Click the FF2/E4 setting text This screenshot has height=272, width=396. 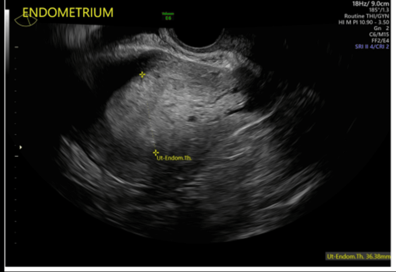tap(381, 40)
